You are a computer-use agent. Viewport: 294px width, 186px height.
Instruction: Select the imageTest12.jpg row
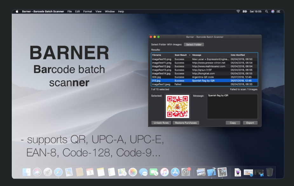click(205, 66)
